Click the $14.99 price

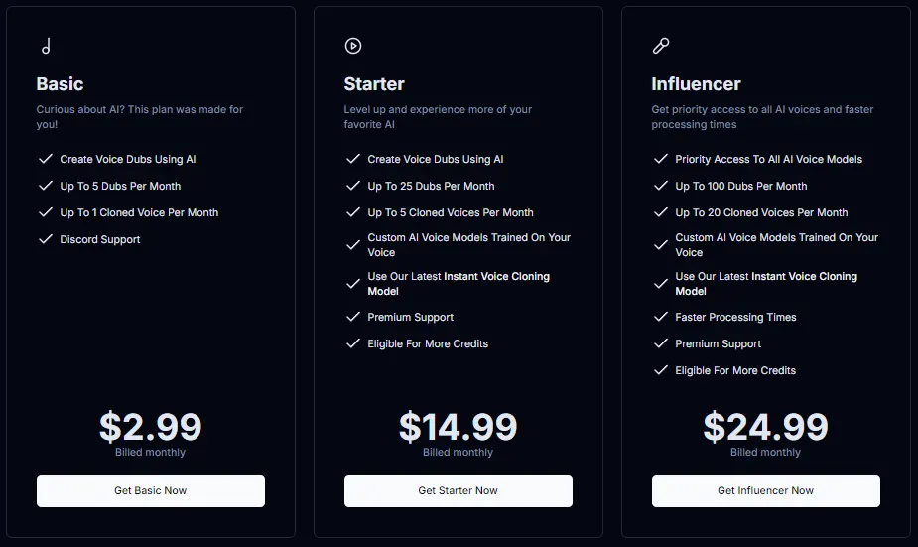pyautogui.click(x=458, y=426)
